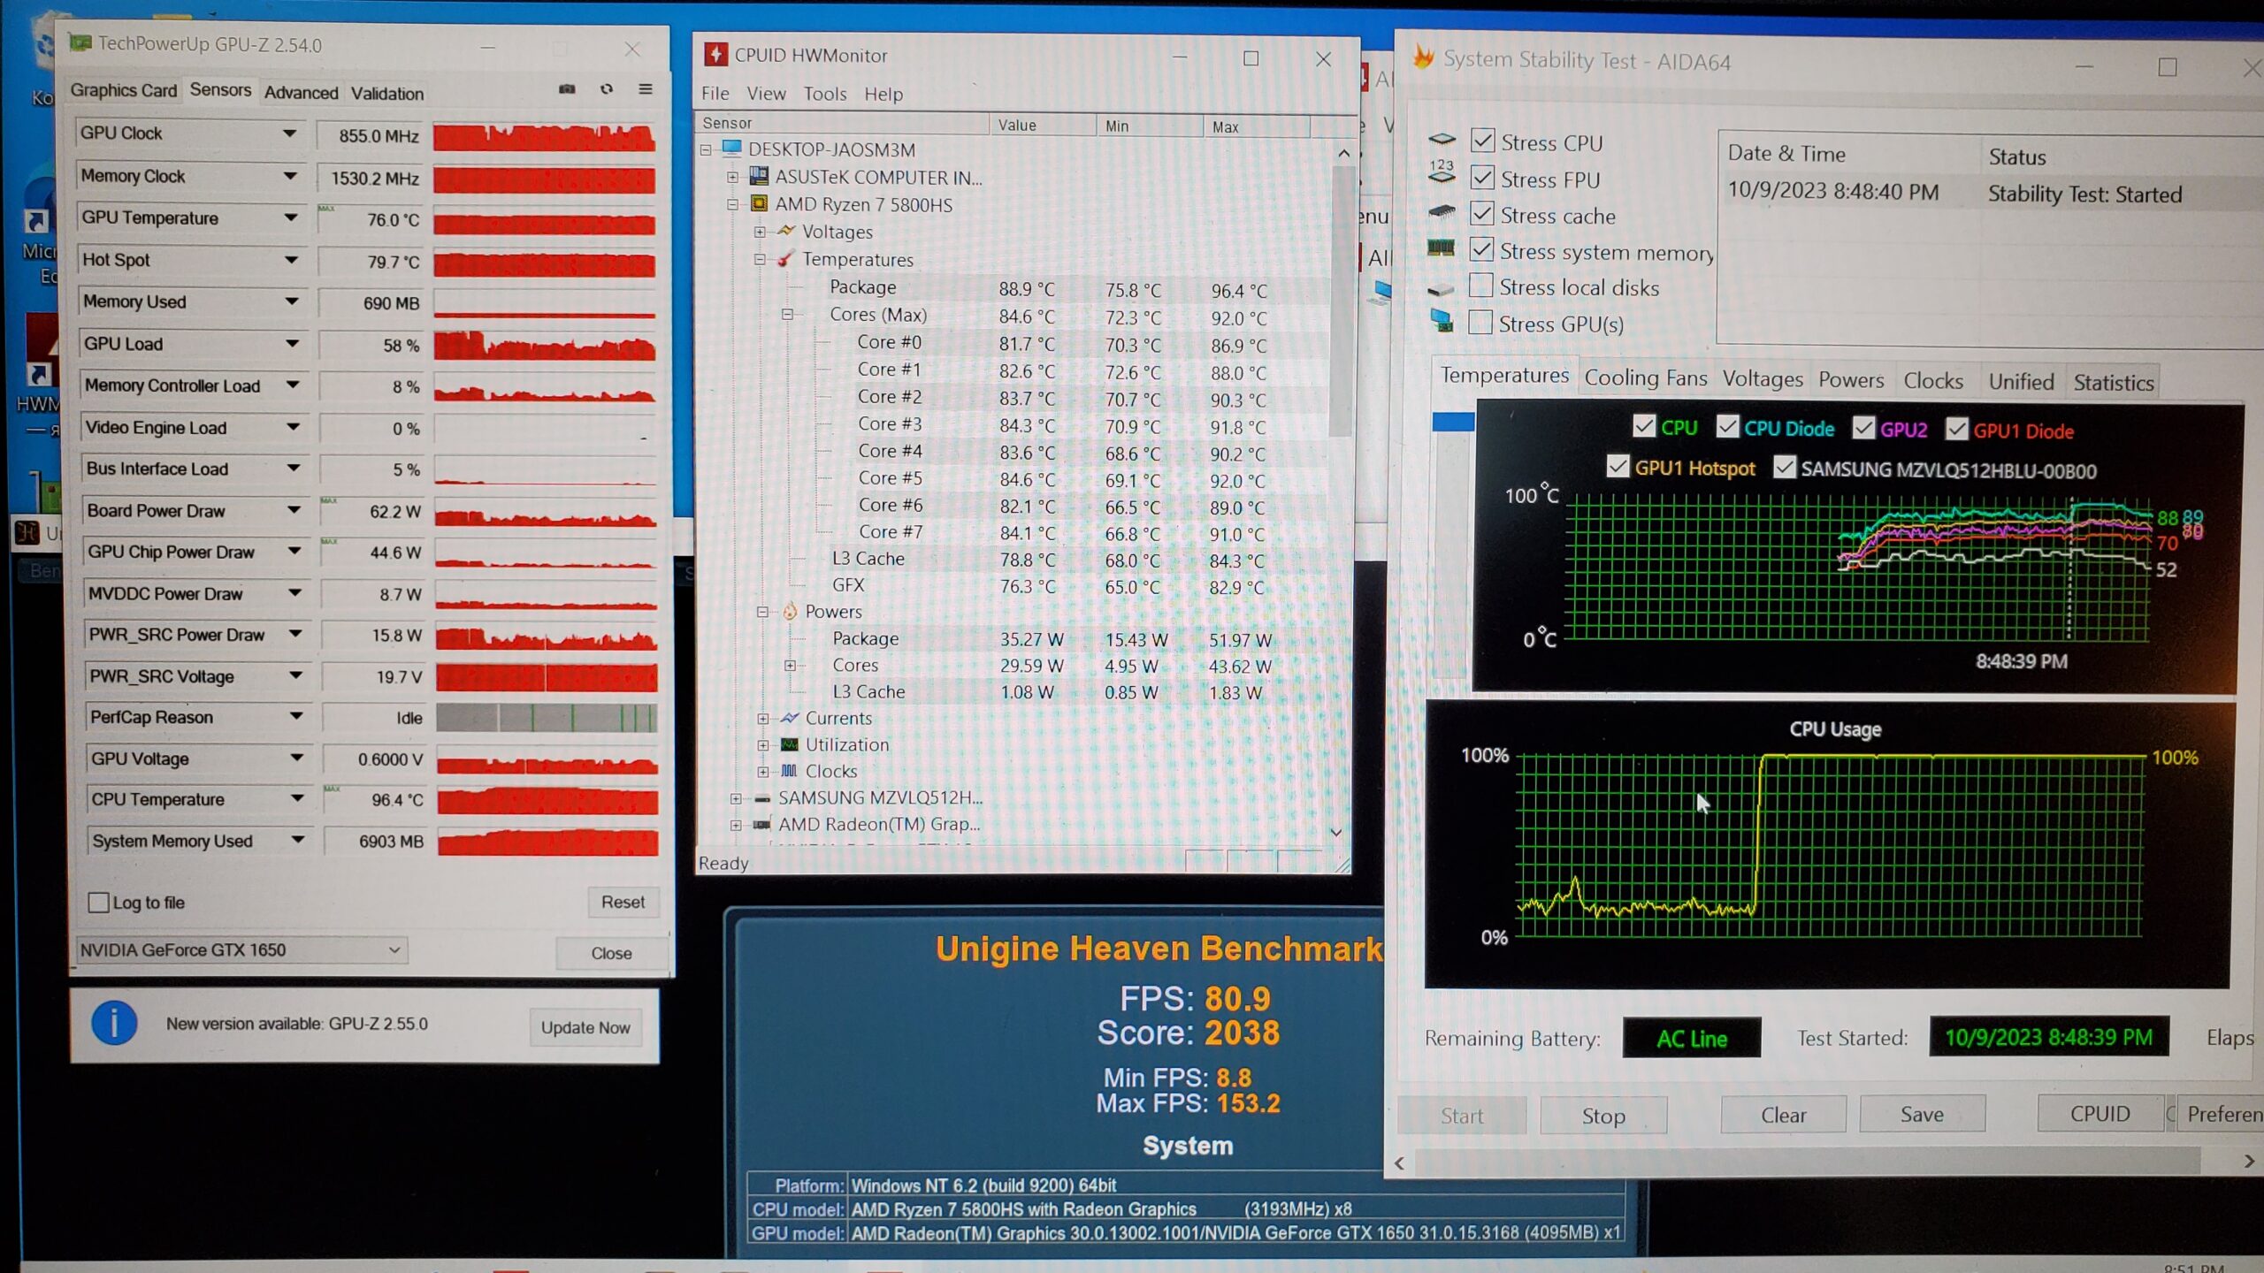Viewport: 2264px width, 1273px height.
Task: Click the blue info icon in update notice
Action: (114, 1024)
